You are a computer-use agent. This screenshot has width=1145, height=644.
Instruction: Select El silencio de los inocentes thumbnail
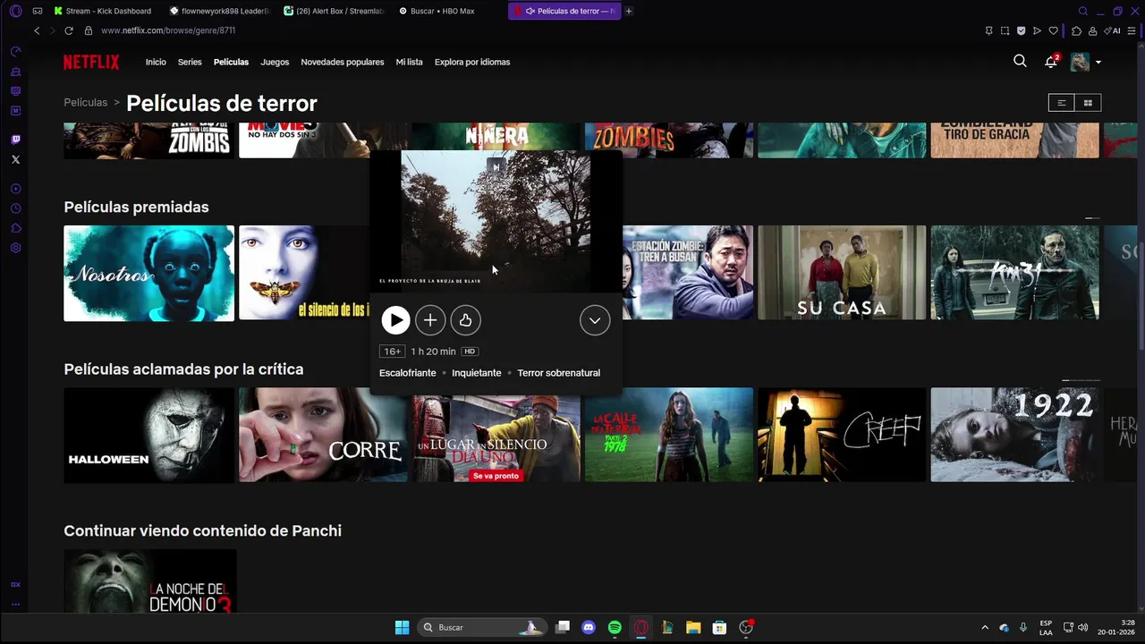pyautogui.click(x=304, y=273)
